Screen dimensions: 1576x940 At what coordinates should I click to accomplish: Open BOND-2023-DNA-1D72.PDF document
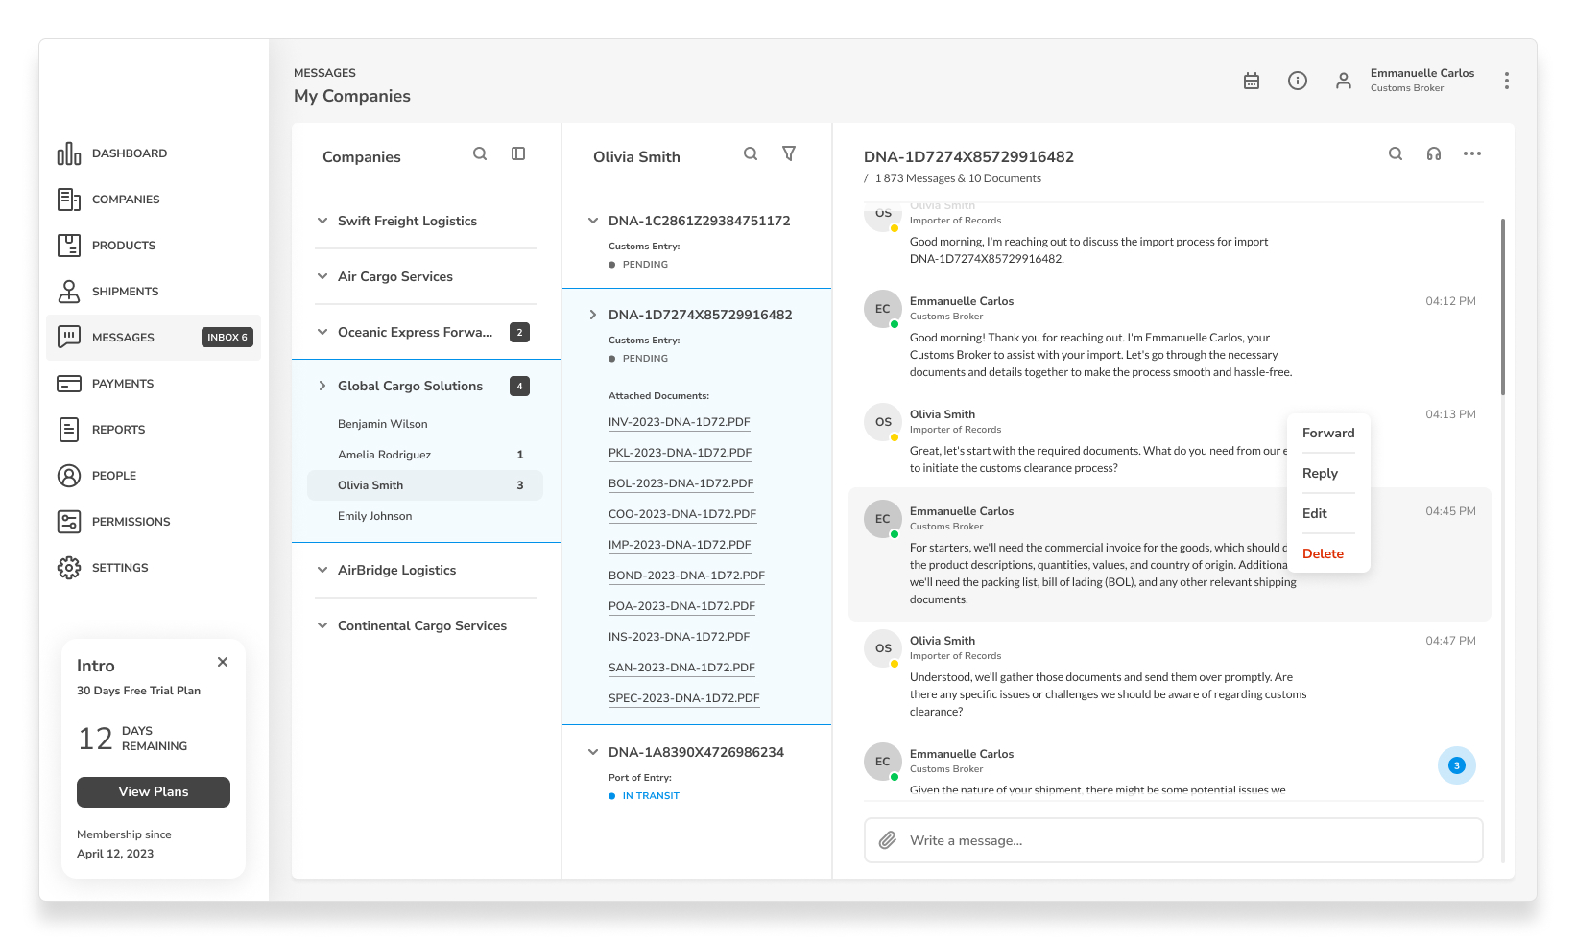tap(686, 576)
